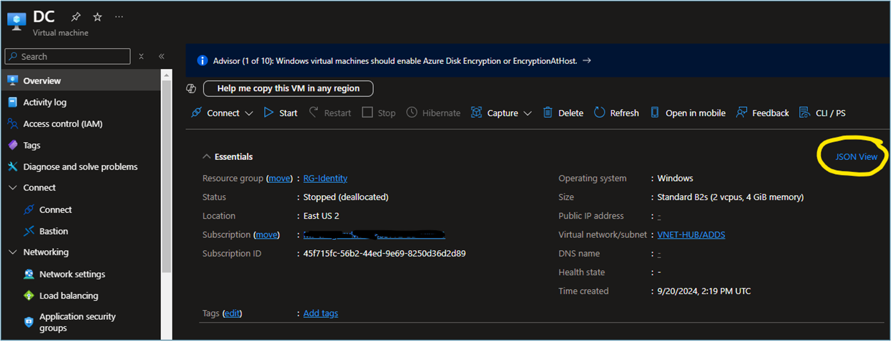Start the virtual machine
Screen dimensions: 891x341
click(x=281, y=113)
